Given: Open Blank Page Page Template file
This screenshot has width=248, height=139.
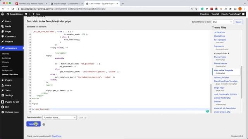Looking at the screenshot, I should [x=226, y=81].
